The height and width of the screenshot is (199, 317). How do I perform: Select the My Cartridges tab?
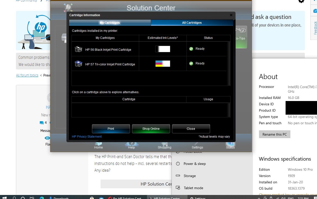pyautogui.click(x=110, y=23)
